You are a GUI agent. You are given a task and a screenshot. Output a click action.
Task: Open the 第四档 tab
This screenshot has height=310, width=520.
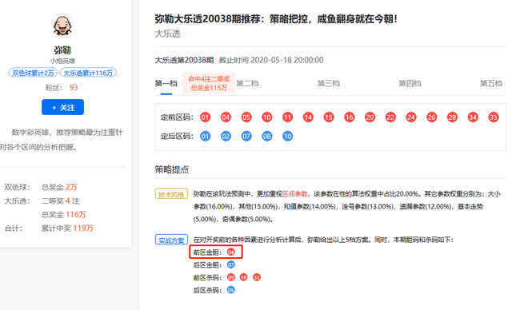(x=410, y=83)
